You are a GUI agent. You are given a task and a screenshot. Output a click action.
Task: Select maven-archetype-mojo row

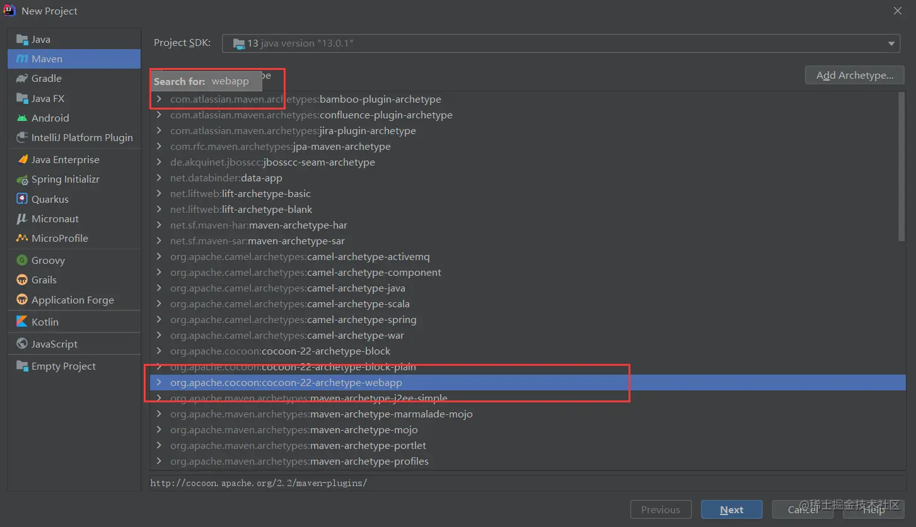click(527, 429)
